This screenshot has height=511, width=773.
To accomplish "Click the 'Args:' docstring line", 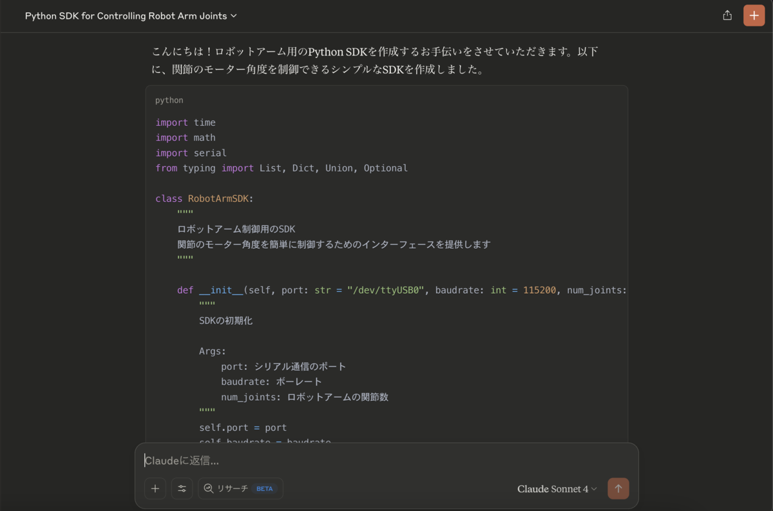I will [x=213, y=351].
